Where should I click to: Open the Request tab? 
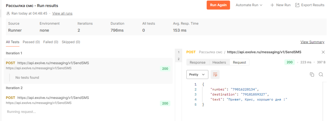coord(239,62)
